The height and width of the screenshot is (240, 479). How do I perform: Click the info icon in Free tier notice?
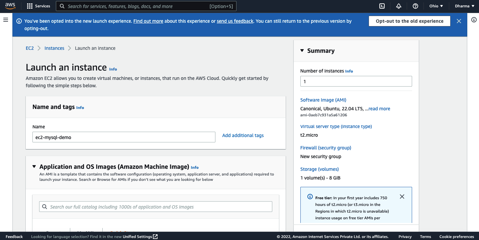(310, 197)
